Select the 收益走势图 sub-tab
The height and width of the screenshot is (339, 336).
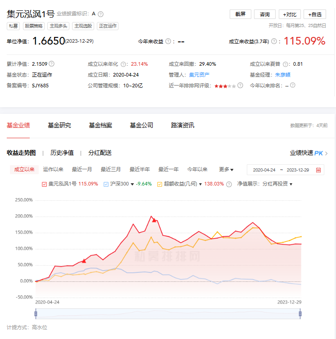pos(21,153)
